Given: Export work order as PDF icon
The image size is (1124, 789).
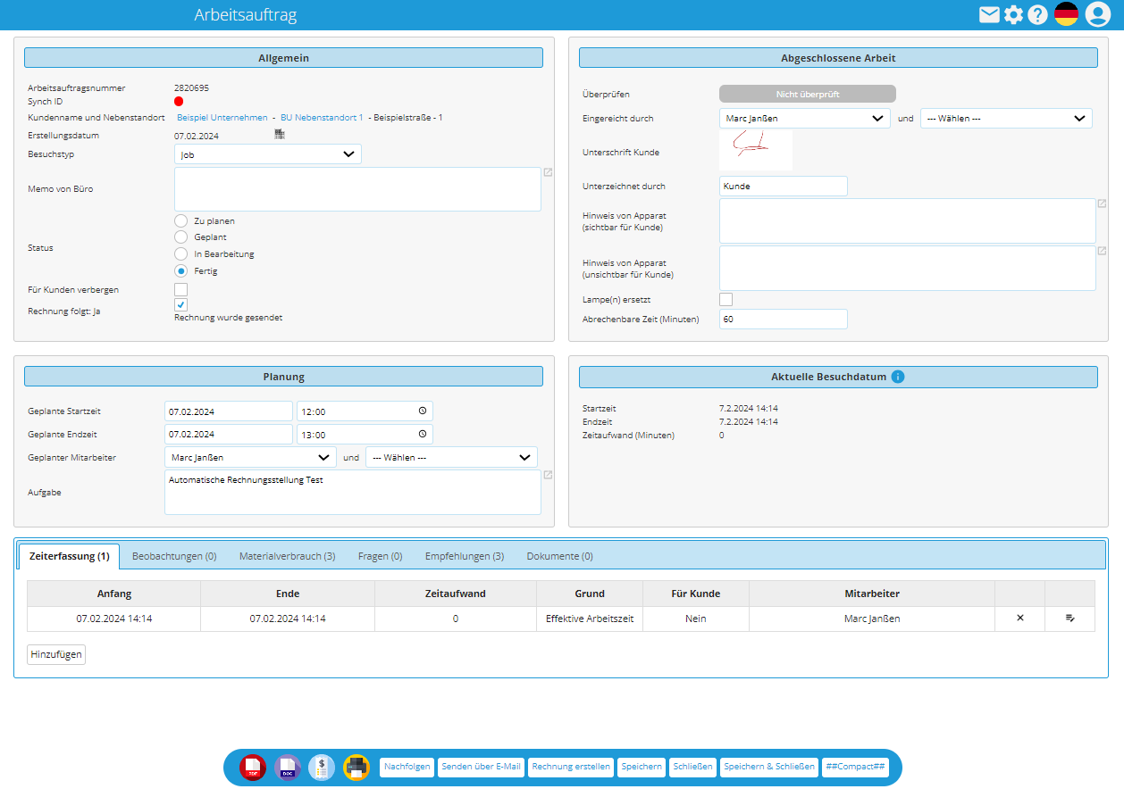Looking at the screenshot, I should [x=253, y=768].
